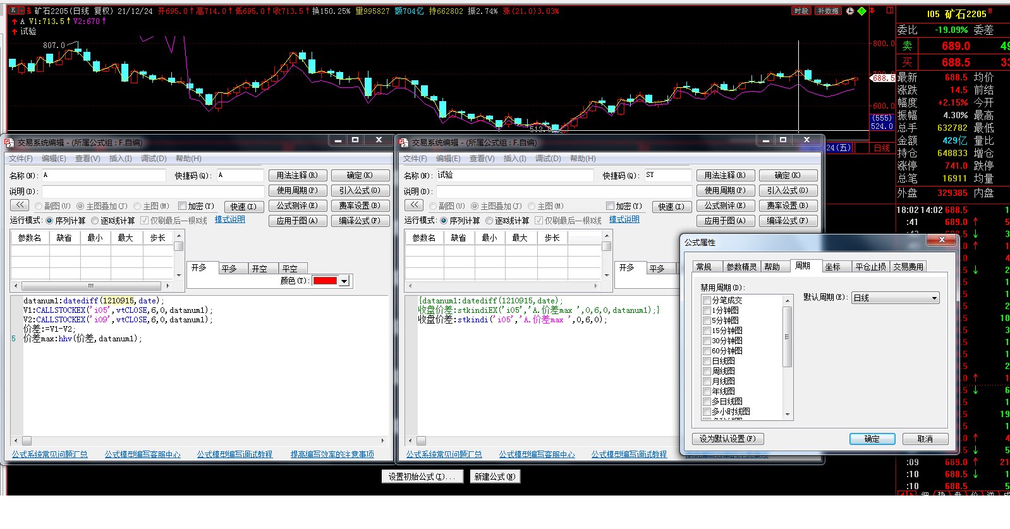
Task: Toggle 加密 checkbox in left editor
Action: [x=182, y=206]
